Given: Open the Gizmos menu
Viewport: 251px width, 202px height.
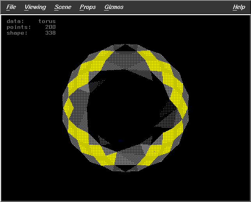Looking at the screenshot, I should point(114,7).
